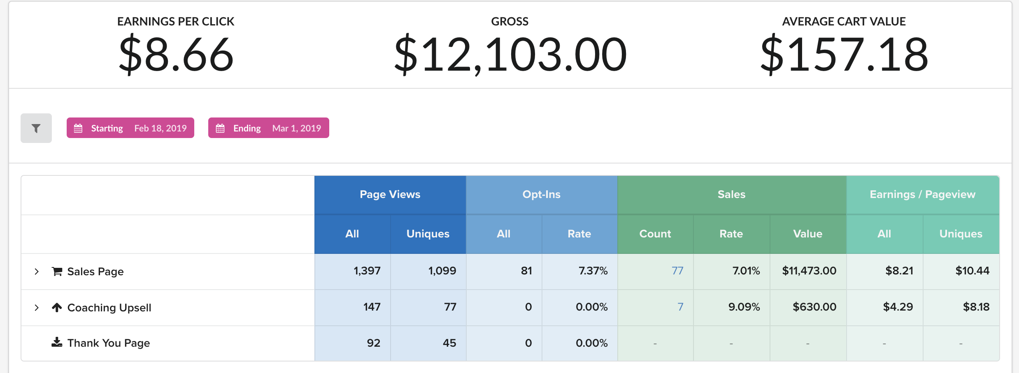Click the Opt-Ins column group header
This screenshot has height=373, width=1019.
[542, 195]
